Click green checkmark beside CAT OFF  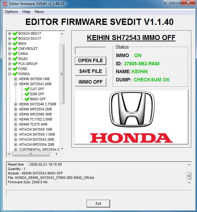(27, 89)
